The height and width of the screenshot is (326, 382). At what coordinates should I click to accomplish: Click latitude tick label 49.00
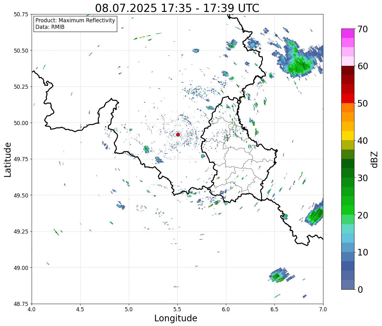[21, 268]
